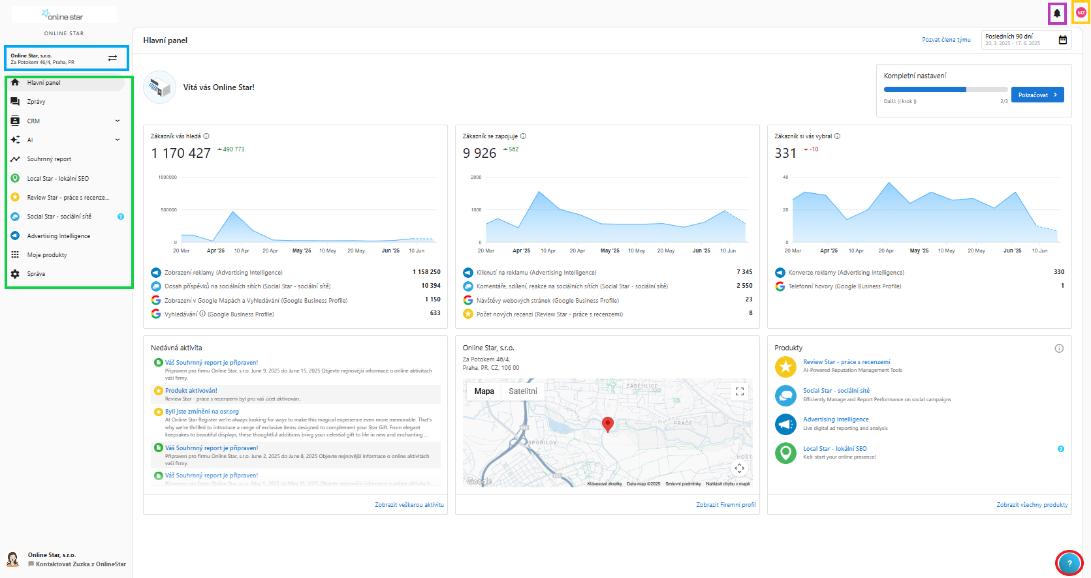Click Telefonní hovory (Google Business Profile) row
The width and height of the screenshot is (1091, 578).
(919, 286)
